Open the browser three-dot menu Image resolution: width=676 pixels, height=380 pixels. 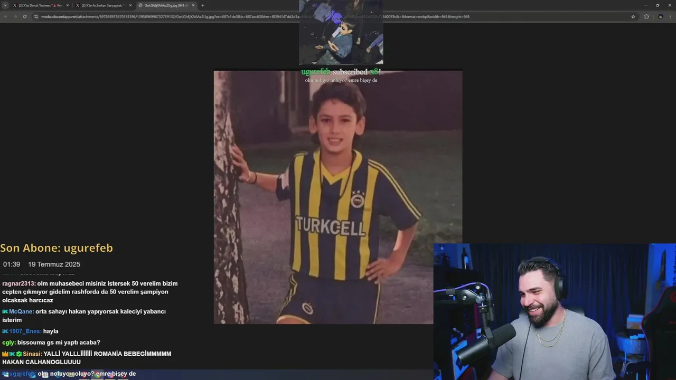click(670, 16)
